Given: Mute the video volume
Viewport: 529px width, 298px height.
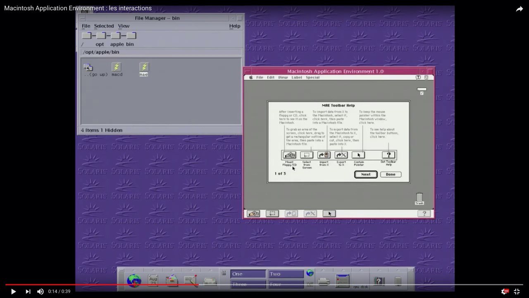Looking at the screenshot, I should (40, 291).
